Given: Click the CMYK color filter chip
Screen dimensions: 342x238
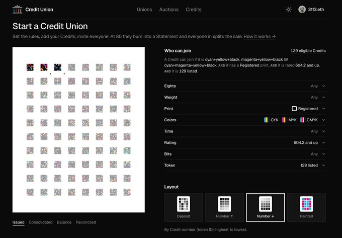Looking at the screenshot, I should (x=309, y=120).
